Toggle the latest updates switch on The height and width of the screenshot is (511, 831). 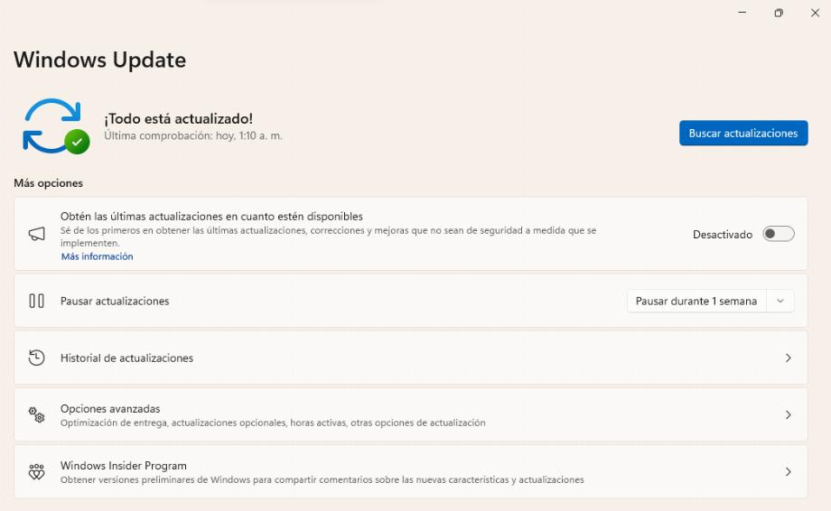pyautogui.click(x=778, y=234)
